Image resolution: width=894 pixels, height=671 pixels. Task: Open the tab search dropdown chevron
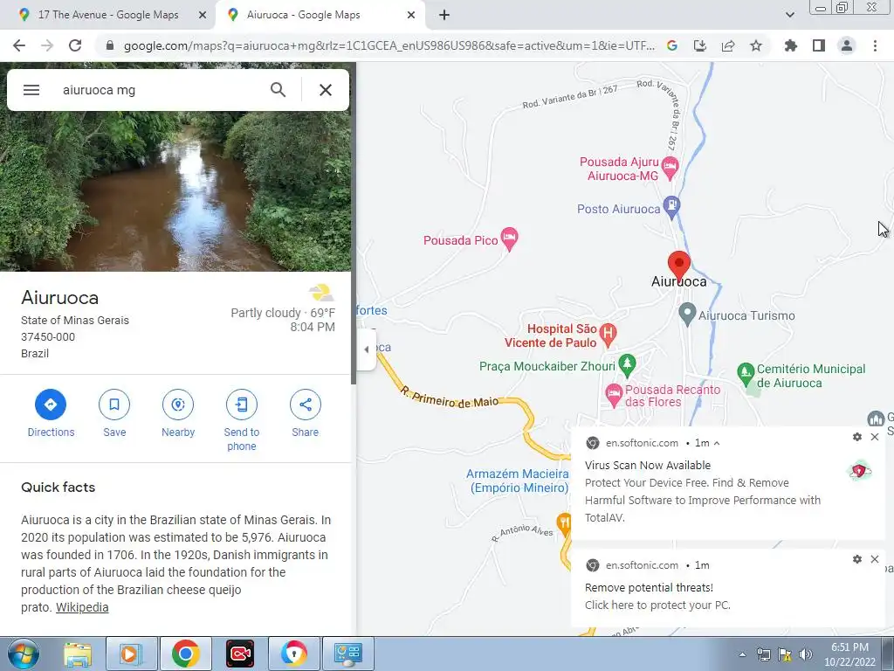(789, 15)
